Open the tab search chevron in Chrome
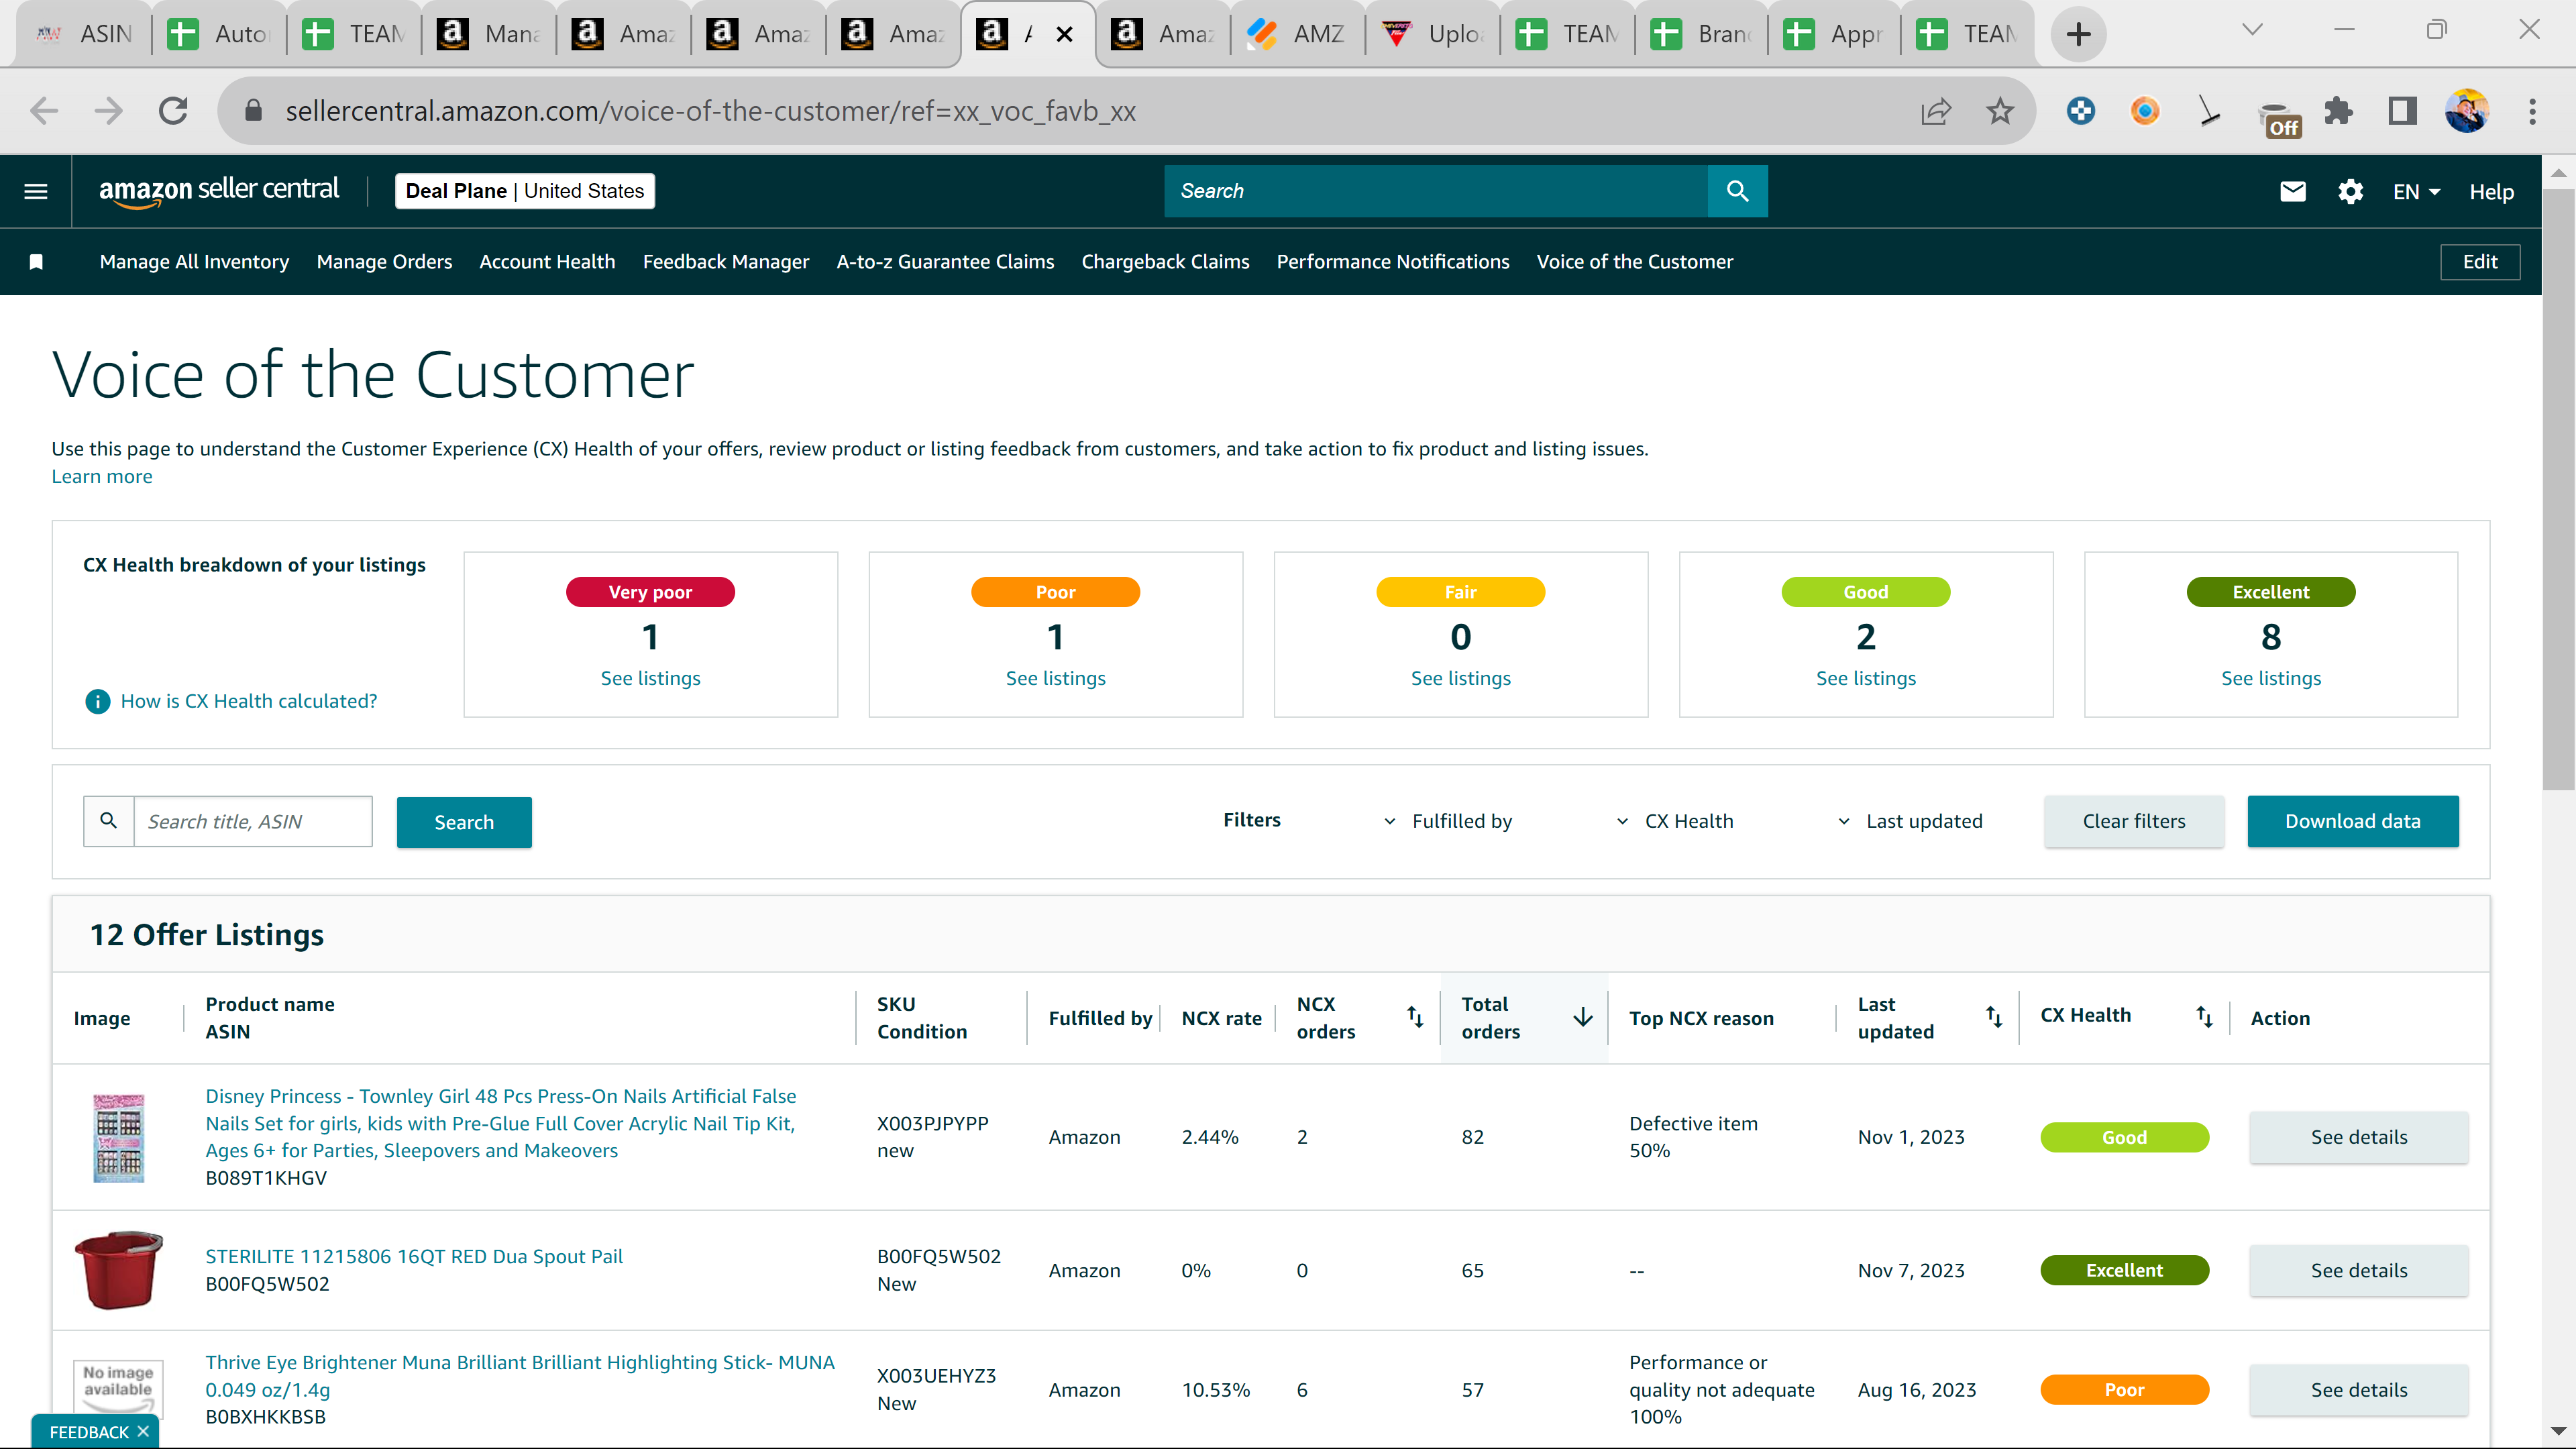The image size is (2576, 1449). [x=2252, y=30]
